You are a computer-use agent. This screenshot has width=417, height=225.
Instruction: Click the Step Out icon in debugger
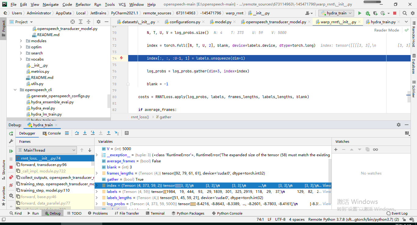click(109, 133)
